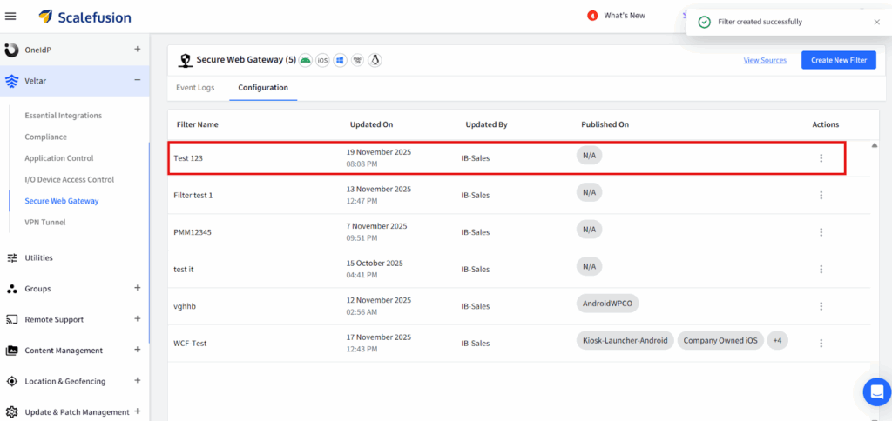Collapse the Veltar sidebar section
This screenshot has height=421, width=892.
tap(137, 81)
